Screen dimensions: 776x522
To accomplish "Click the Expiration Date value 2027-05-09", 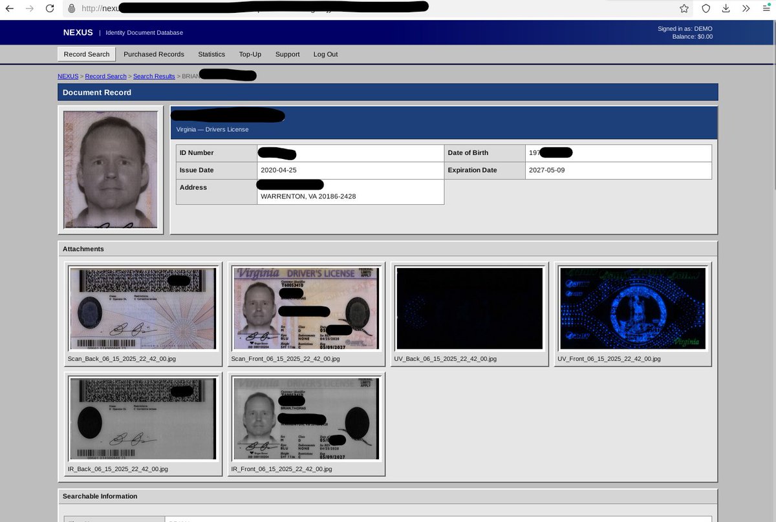I will (x=547, y=171).
